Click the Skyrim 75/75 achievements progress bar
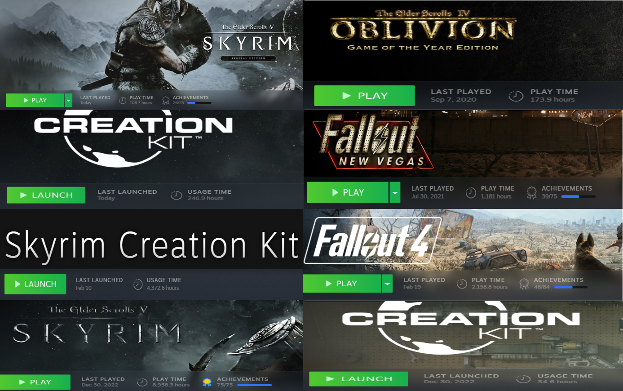Image resolution: width=623 pixels, height=391 pixels. (255, 385)
